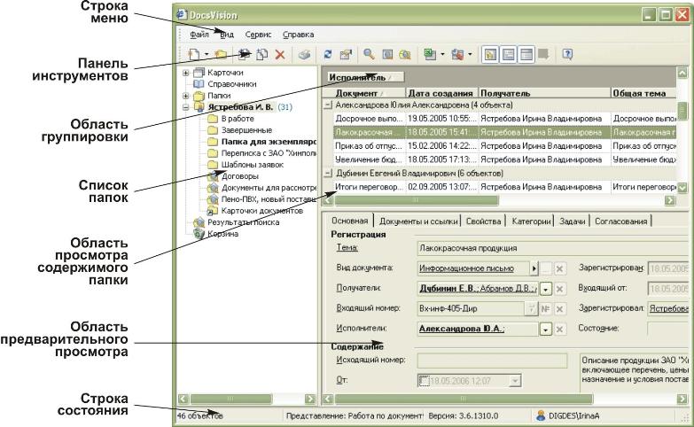
Task: Switch to the Задачи tab
Action: point(572,221)
